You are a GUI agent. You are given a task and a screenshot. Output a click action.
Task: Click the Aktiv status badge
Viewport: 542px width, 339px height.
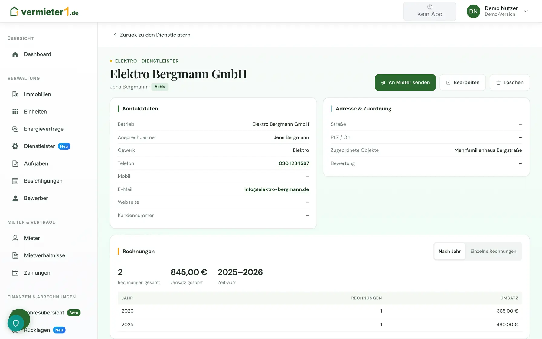(160, 87)
